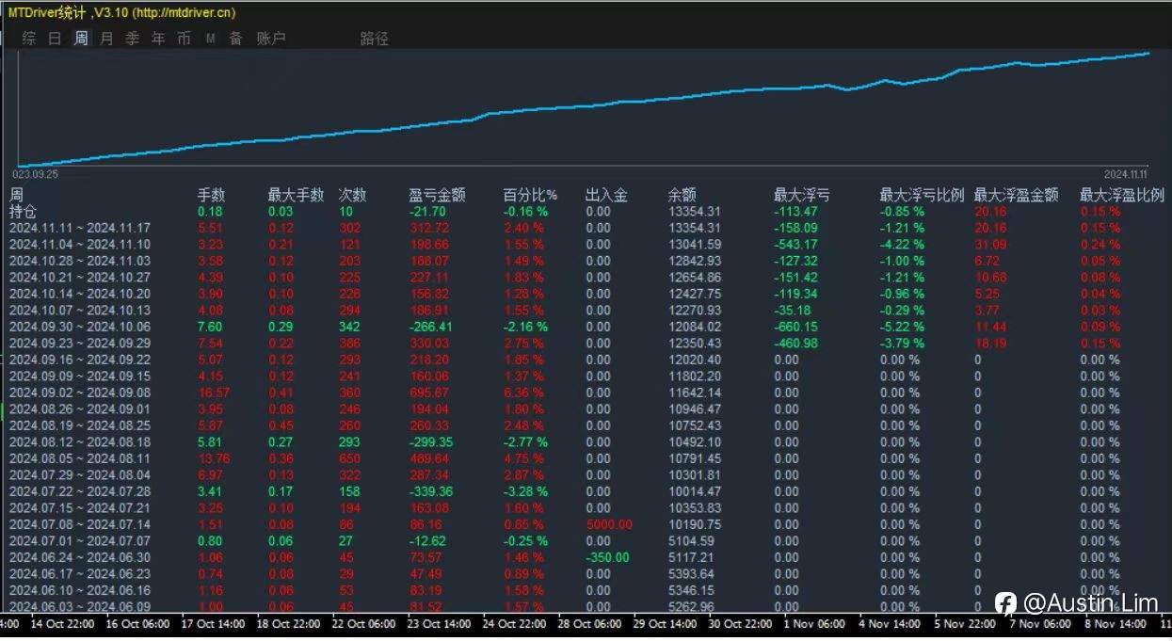Open the 账户 account tab
The height and width of the screenshot is (641, 1172).
271,39
